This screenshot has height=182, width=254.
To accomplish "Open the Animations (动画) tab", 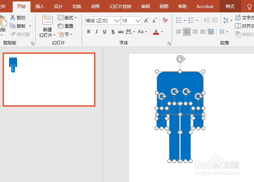I will (95, 7).
